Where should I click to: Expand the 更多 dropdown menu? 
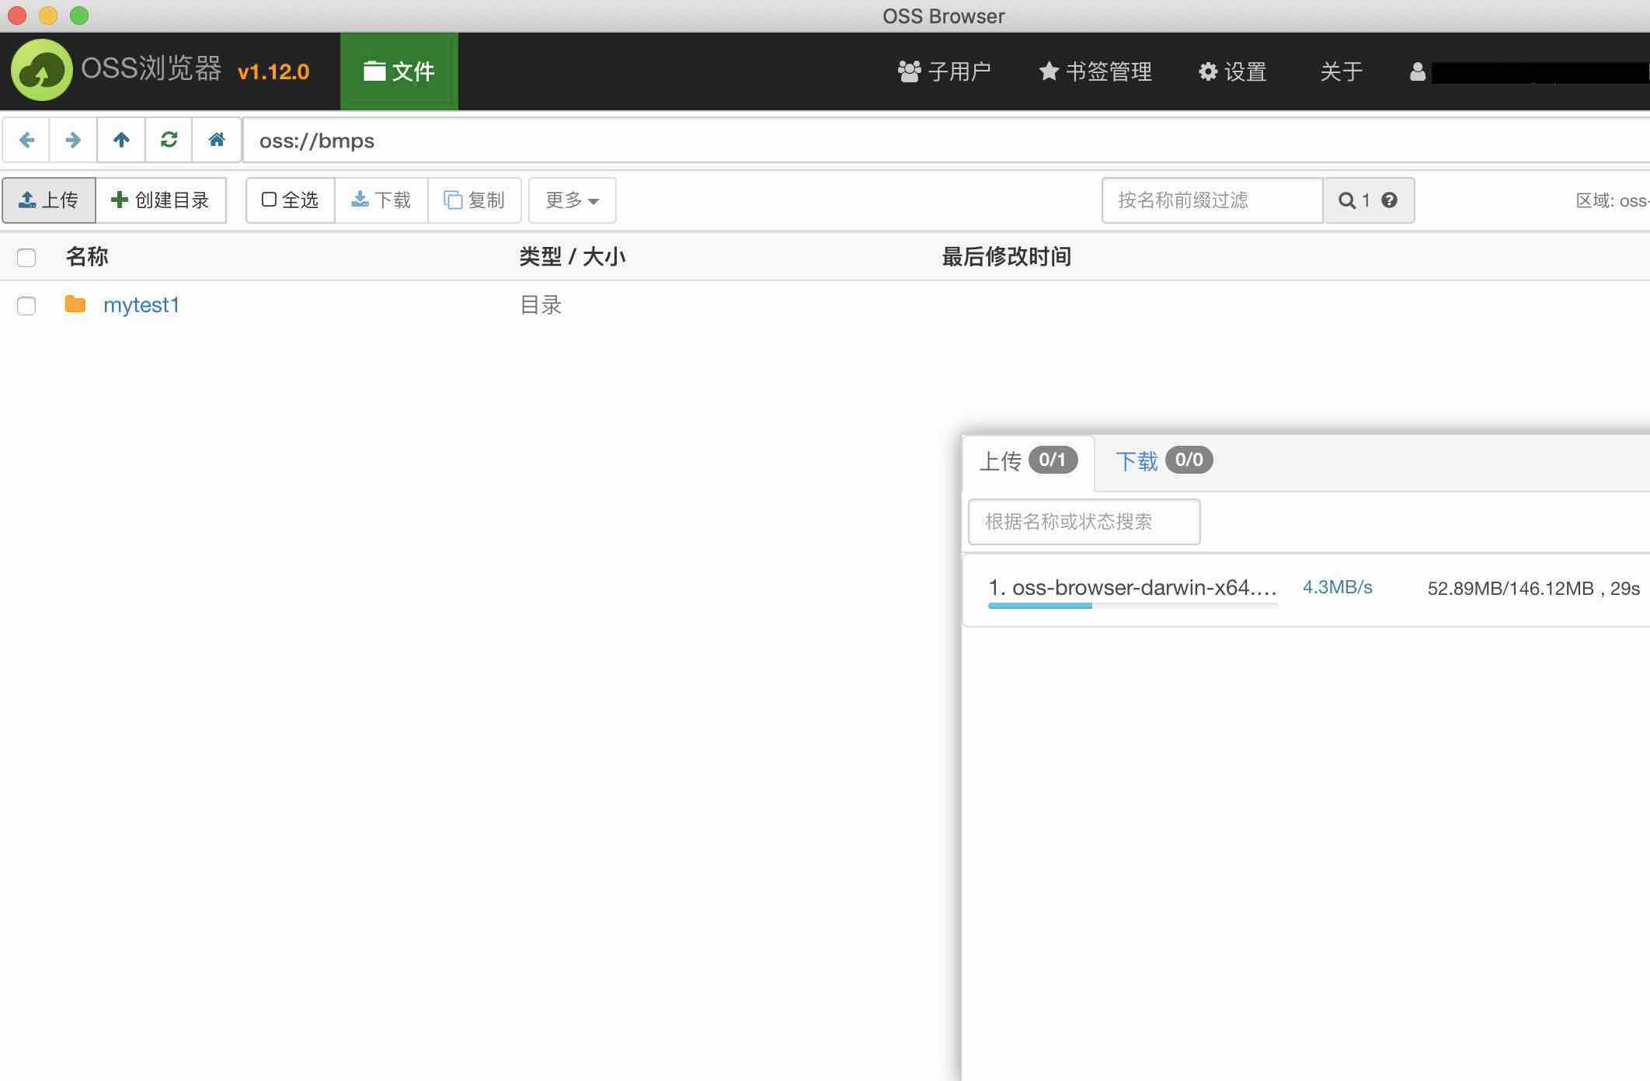click(573, 200)
